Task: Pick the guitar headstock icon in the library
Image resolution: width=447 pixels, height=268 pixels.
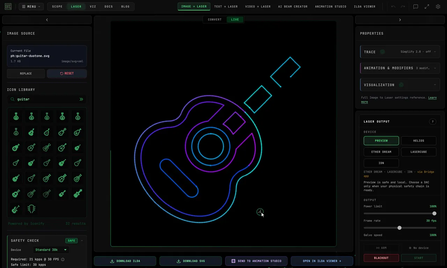Action: (31, 209)
